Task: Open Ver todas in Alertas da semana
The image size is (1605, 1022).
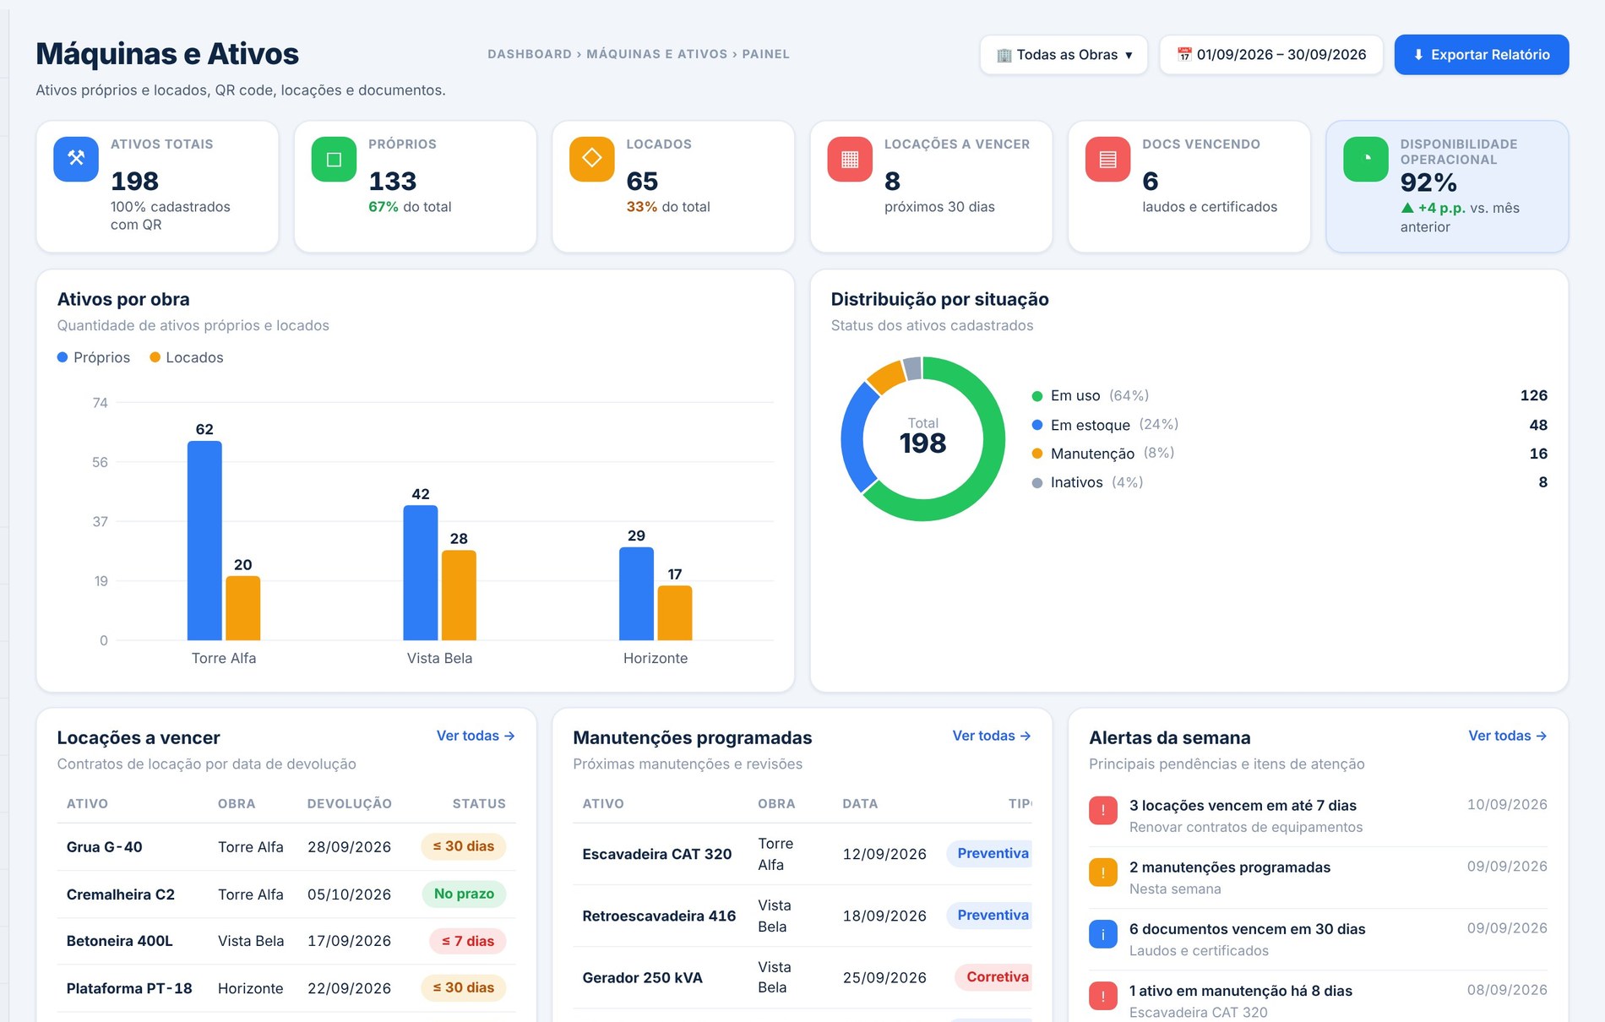Action: point(1508,736)
